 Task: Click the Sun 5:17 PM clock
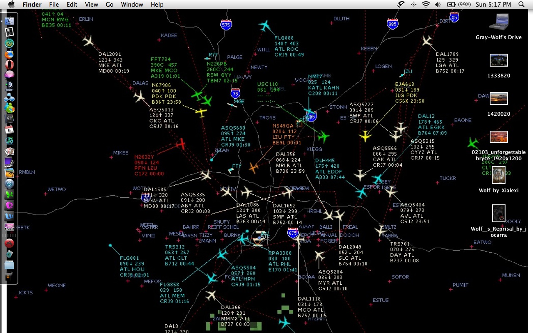click(x=493, y=5)
